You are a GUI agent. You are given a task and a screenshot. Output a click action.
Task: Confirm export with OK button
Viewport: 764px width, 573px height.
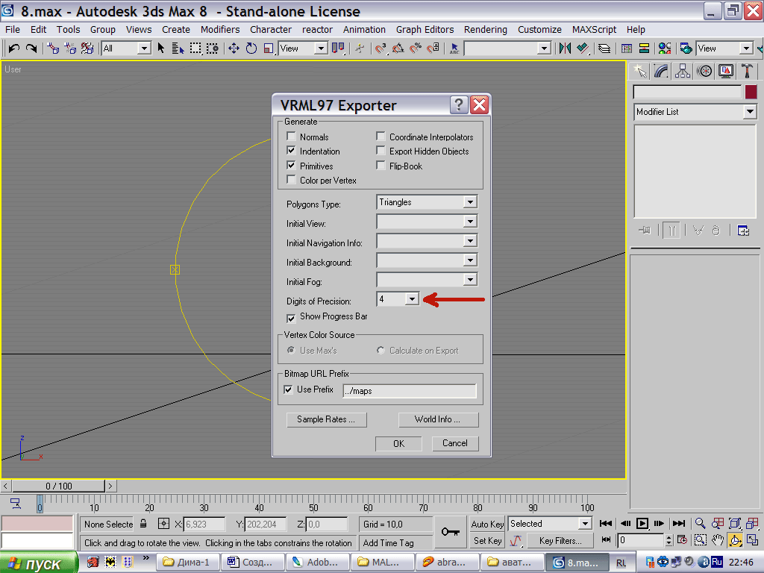point(398,443)
